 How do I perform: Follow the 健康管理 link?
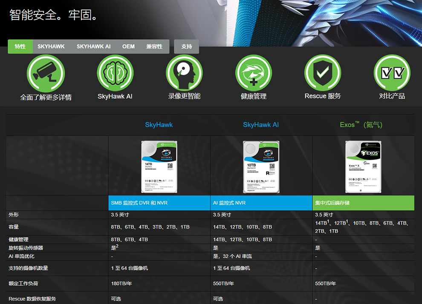(254, 96)
